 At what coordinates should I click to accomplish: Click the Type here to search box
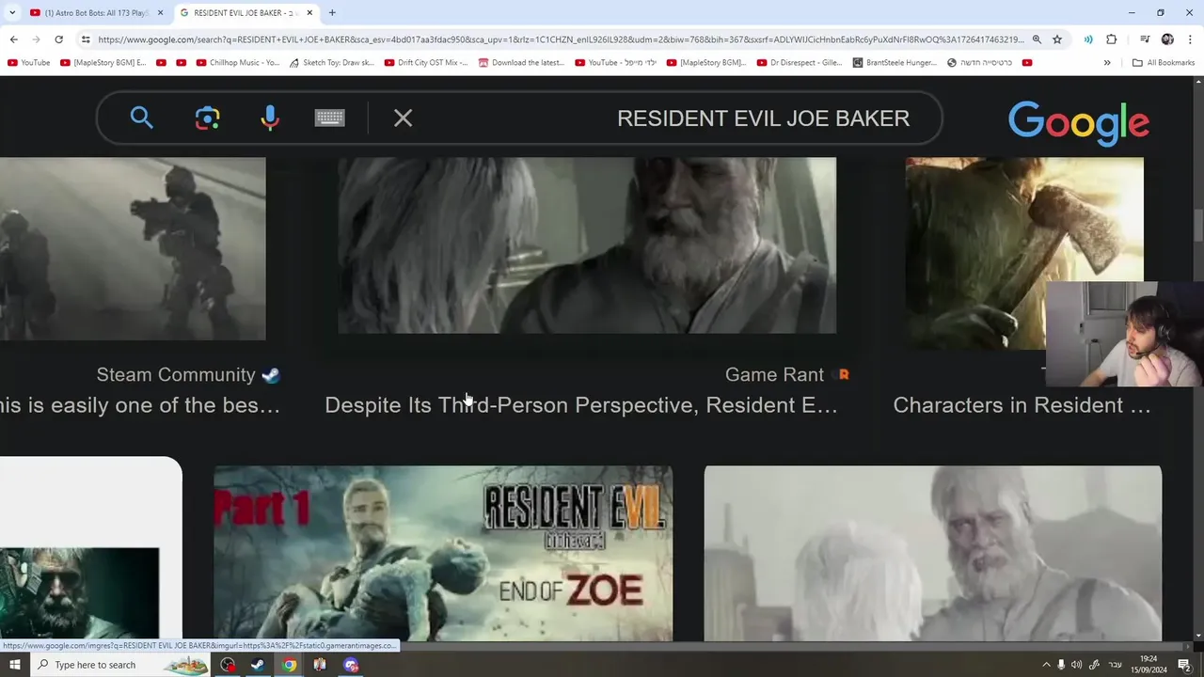click(122, 665)
